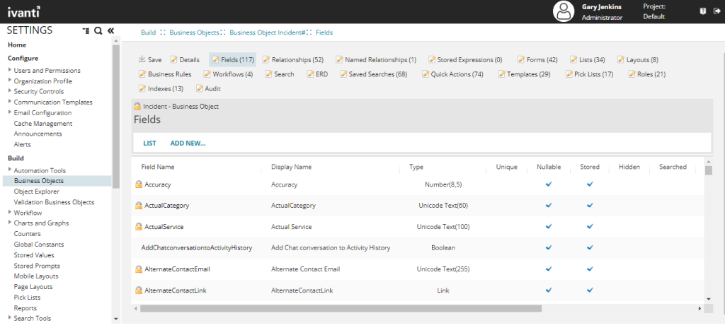725x335 pixels.
Task: Click the pencil icon beside Details
Action: tap(174, 59)
